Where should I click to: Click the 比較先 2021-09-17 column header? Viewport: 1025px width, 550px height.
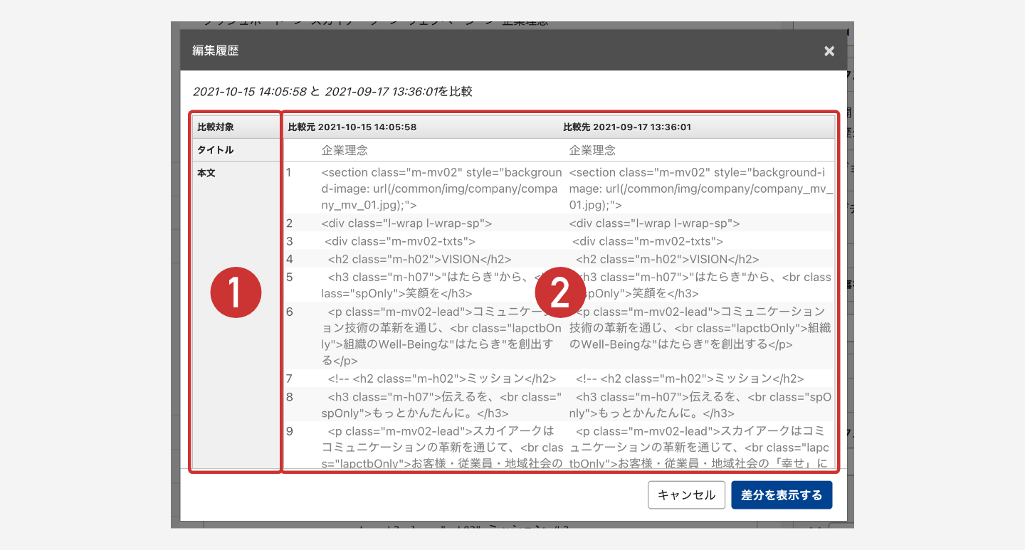coord(627,127)
